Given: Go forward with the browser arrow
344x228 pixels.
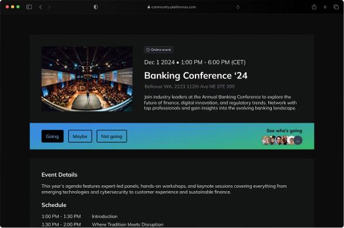Looking at the screenshot, I should (x=49, y=7).
